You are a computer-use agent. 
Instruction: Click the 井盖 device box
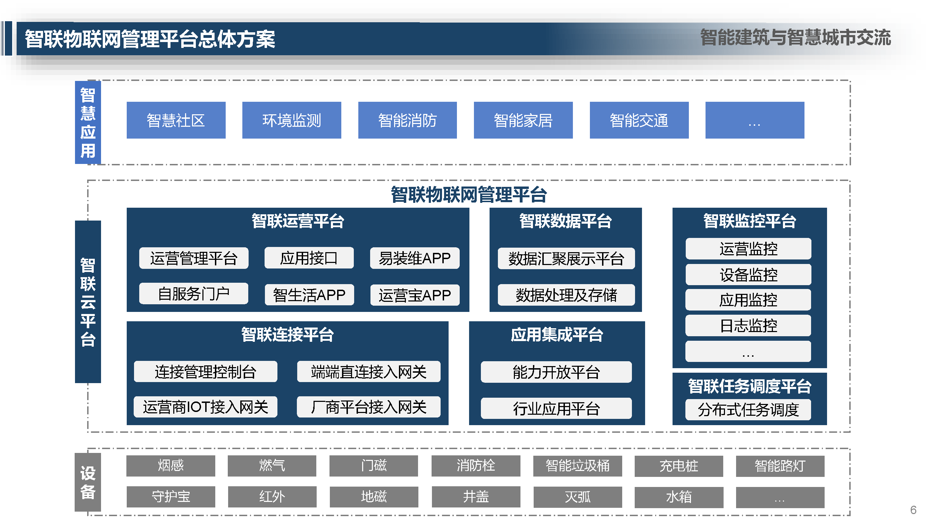[476, 497]
